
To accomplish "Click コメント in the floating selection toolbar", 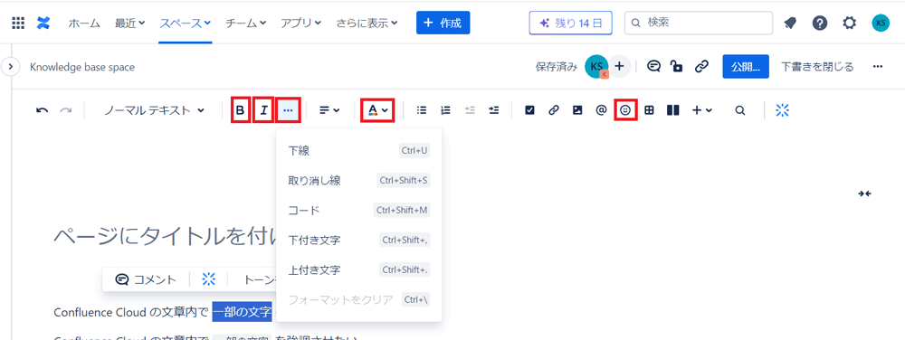I will point(146,279).
